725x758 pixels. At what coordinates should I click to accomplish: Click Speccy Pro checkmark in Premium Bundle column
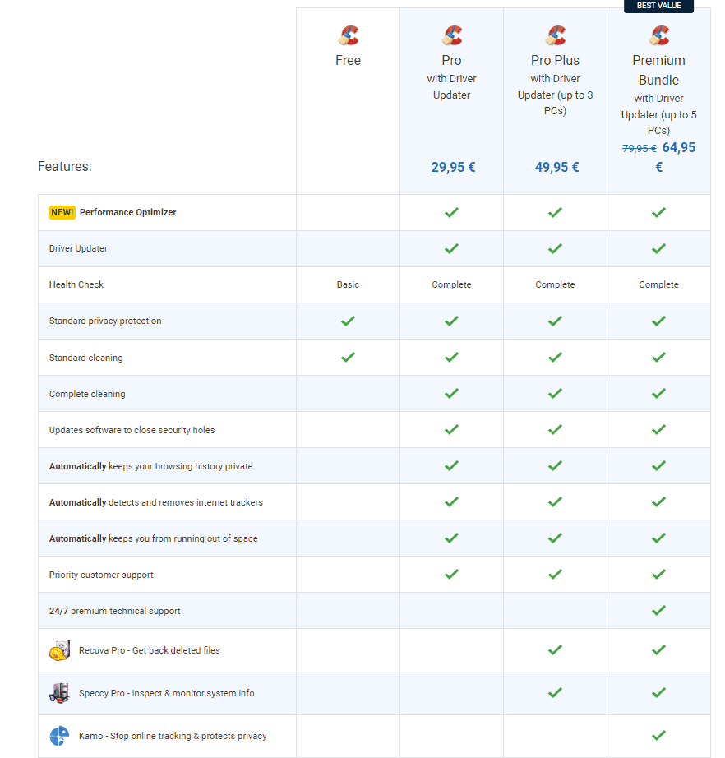[x=658, y=693]
